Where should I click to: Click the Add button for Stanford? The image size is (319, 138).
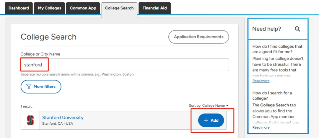(x=211, y=120)
